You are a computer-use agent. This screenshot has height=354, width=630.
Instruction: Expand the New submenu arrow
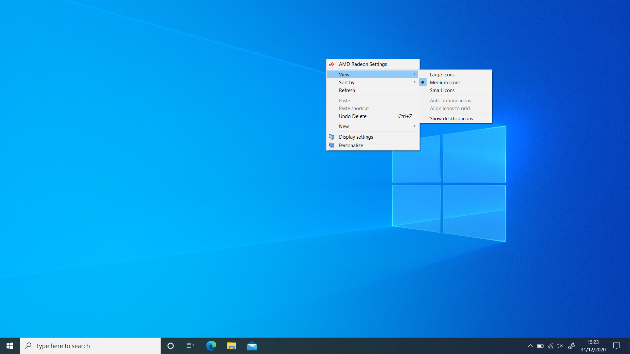[x=414, y=126]
